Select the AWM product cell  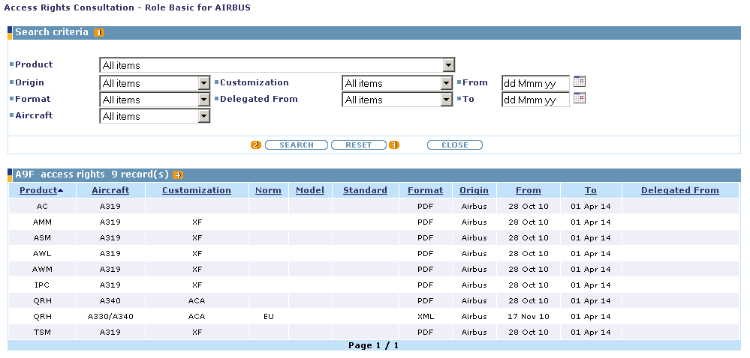point(42,270)
